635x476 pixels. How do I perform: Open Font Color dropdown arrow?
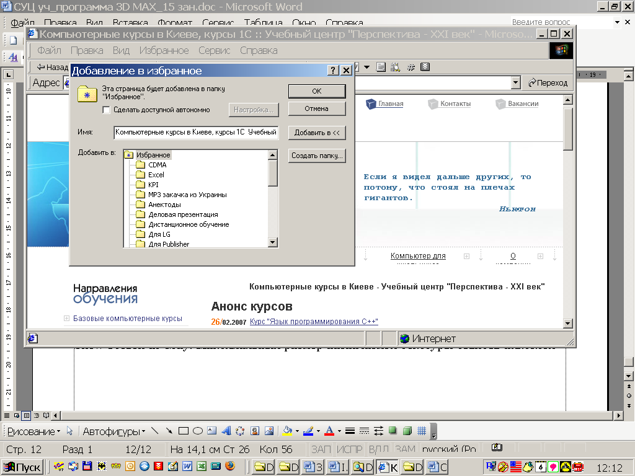click(x=339, y=431)
